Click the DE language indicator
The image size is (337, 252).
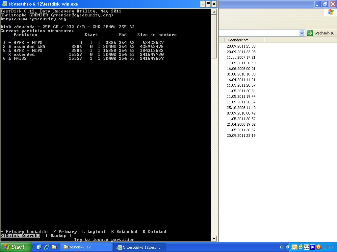(282, 247)
